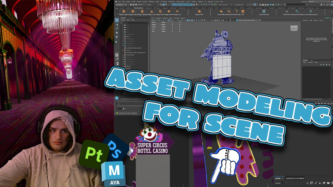Switch layer editor to the Anim radio option

[311, 60]
